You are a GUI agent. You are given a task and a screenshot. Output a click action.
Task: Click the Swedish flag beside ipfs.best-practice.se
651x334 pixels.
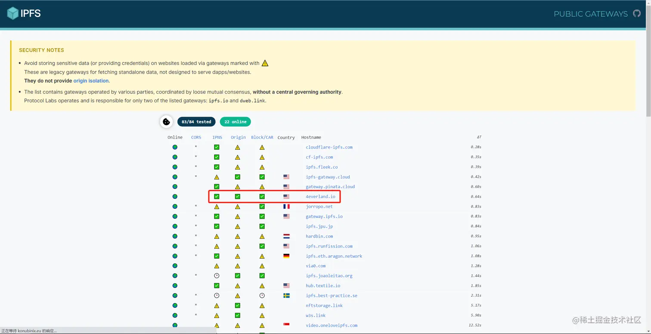(286, 296)
